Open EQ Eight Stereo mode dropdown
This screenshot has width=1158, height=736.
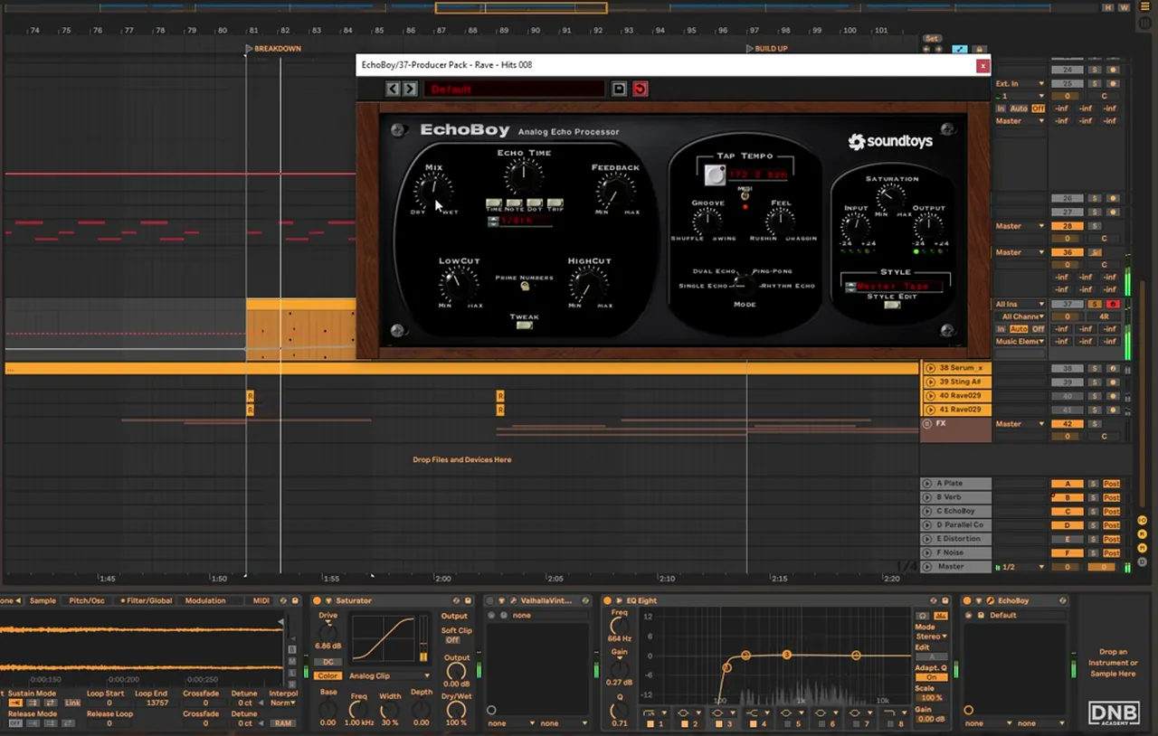pyautogui.click(x=930, y=637)
